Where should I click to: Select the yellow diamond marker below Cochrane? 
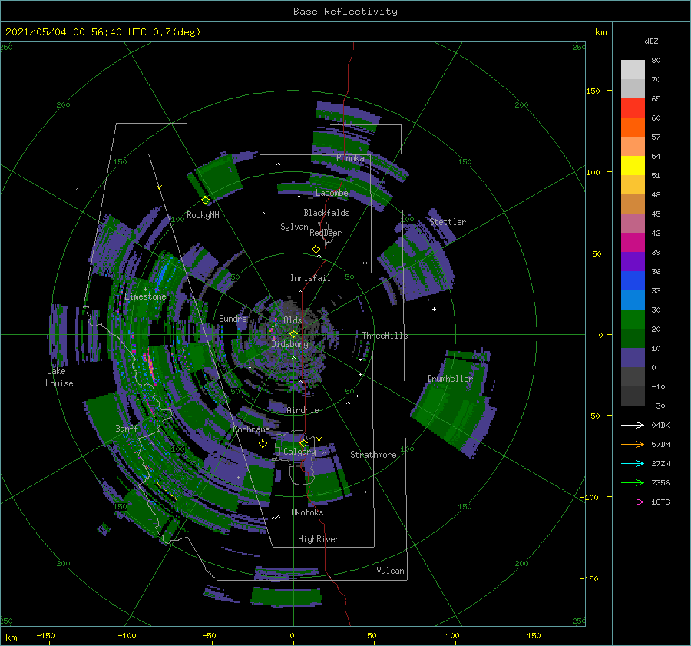tap(263, 444)
